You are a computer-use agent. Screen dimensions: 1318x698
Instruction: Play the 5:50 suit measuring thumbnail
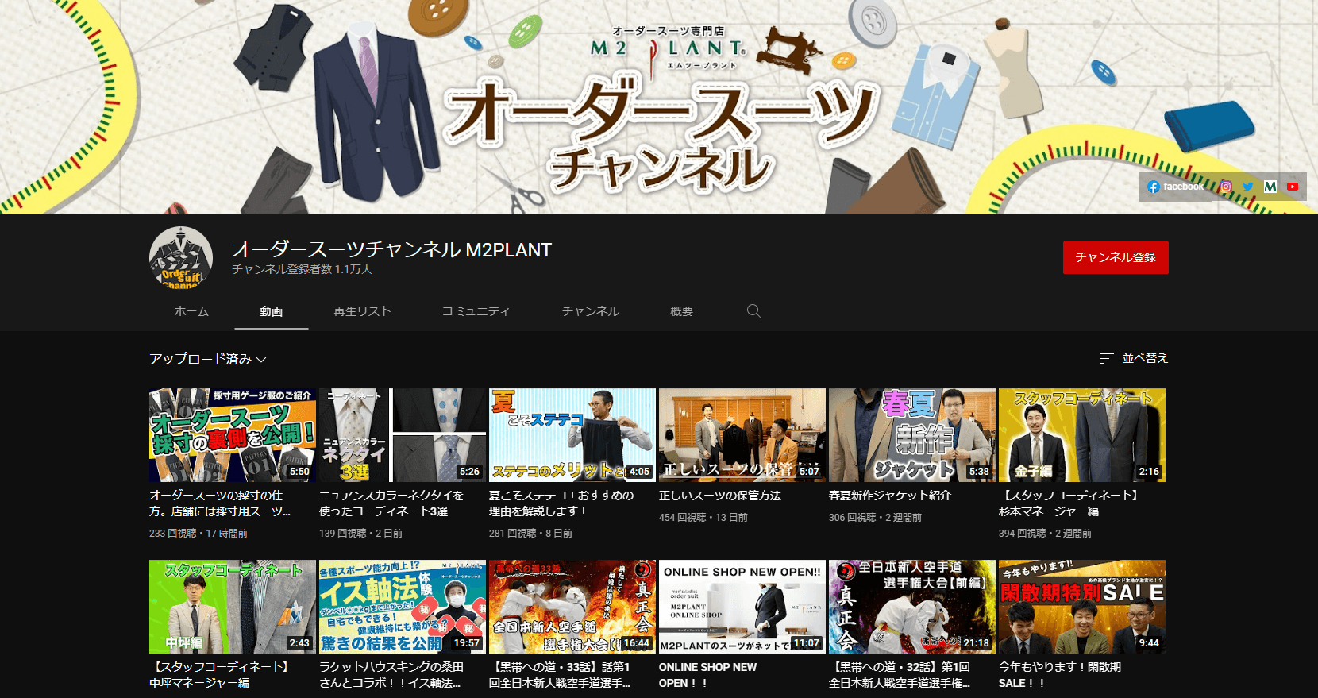click(x=233, y=435)
